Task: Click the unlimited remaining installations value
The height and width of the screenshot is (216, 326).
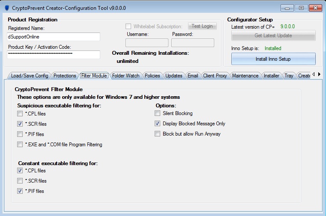Action: (x=128, y=61)
